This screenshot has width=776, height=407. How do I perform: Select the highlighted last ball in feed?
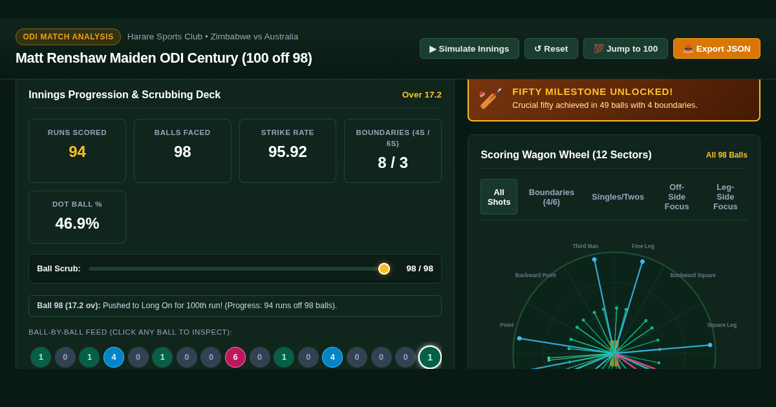[430, 357]
